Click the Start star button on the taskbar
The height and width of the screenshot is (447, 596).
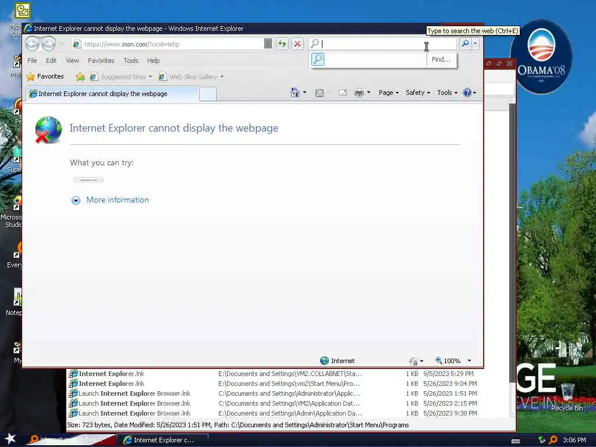tap(10, 439)
